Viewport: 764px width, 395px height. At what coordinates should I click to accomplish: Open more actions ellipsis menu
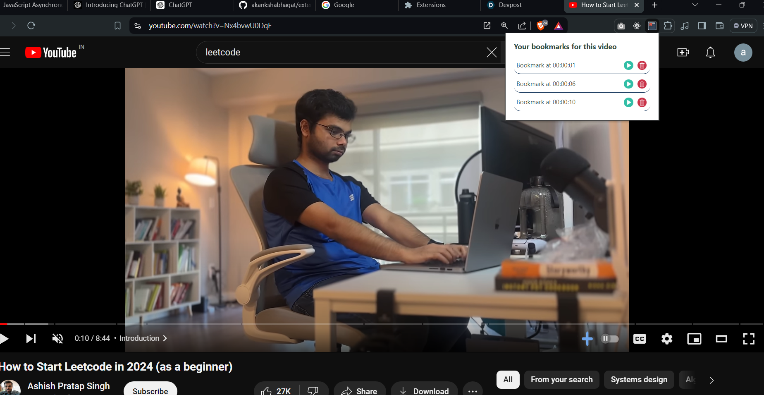point(473,389)
